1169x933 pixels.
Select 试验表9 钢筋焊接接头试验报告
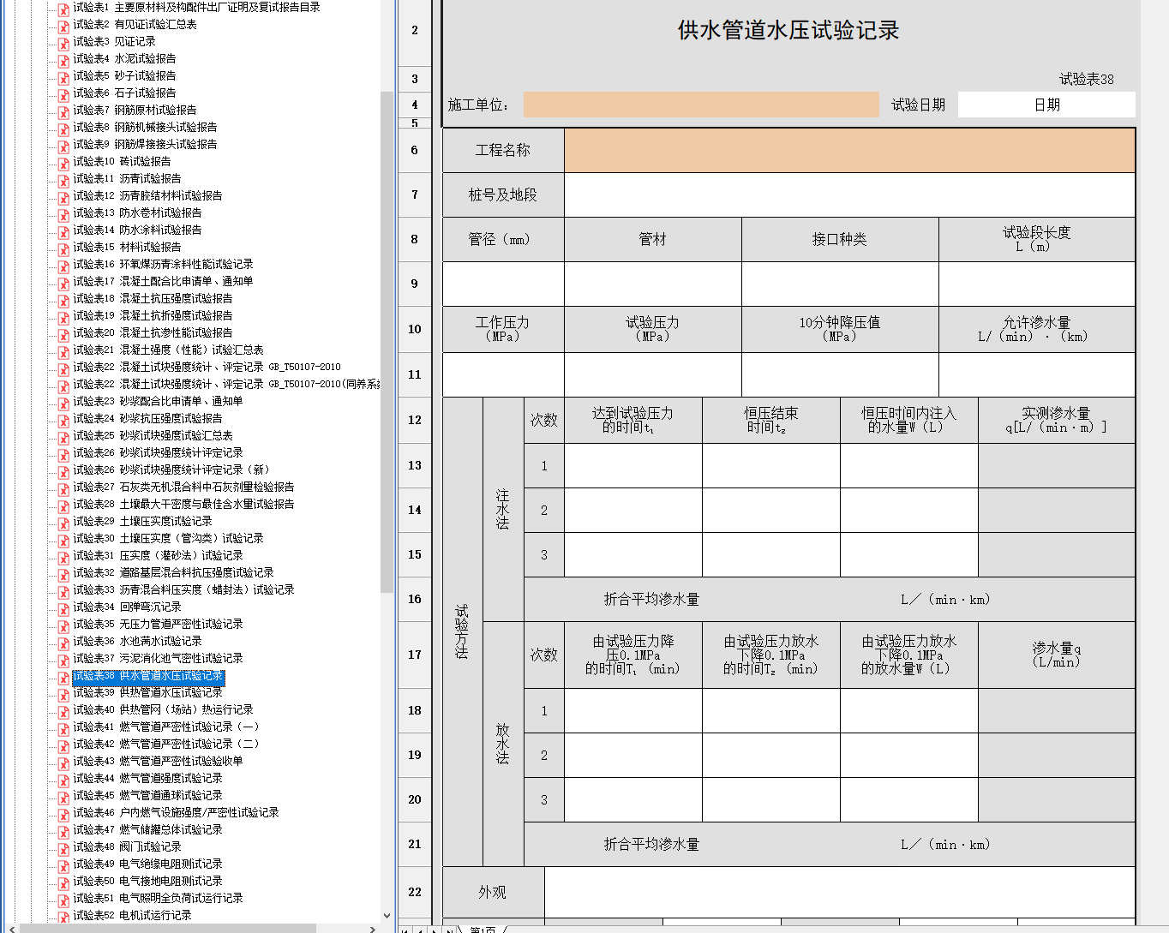(145, 144)
